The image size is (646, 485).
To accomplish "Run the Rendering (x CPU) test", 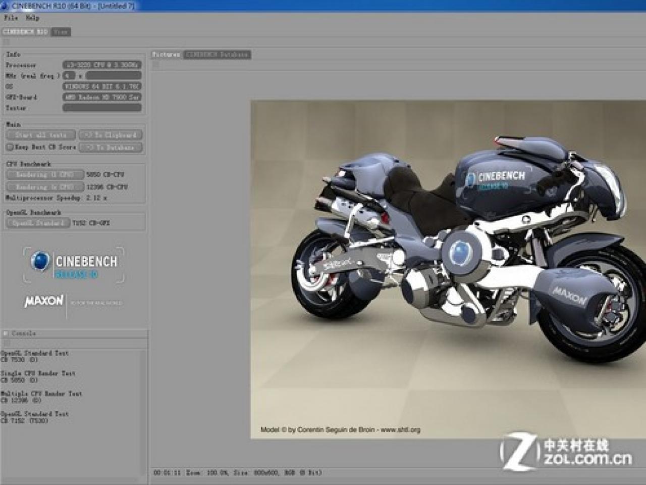I will click(45, 186).
